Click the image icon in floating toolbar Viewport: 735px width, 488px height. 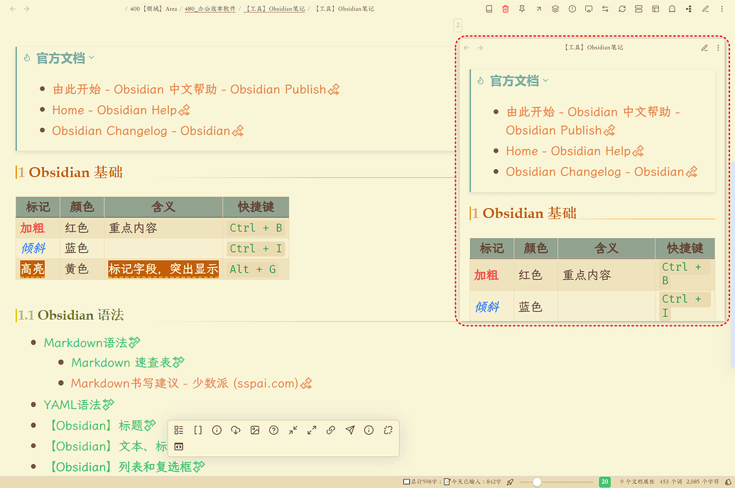pos(255,430)
